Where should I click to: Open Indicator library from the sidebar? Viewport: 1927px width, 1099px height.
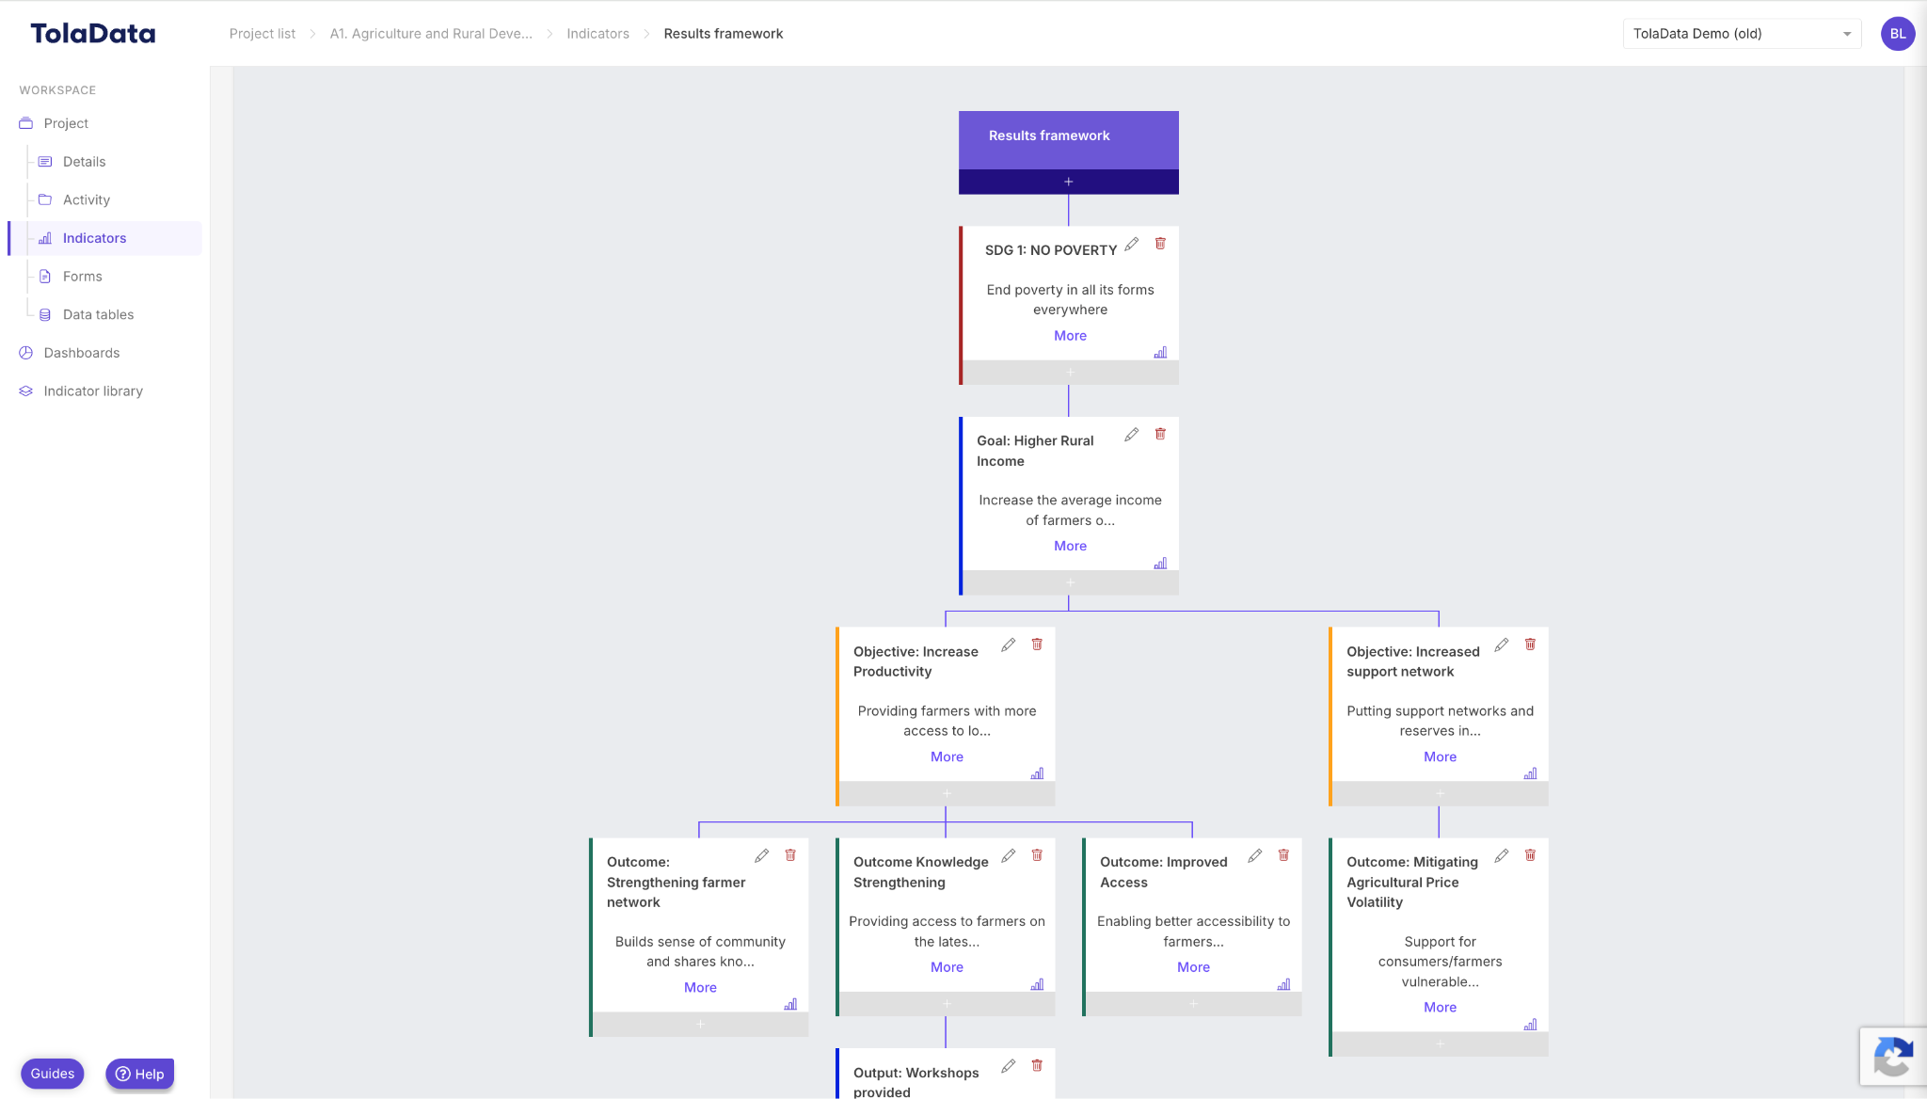point(93,391)
